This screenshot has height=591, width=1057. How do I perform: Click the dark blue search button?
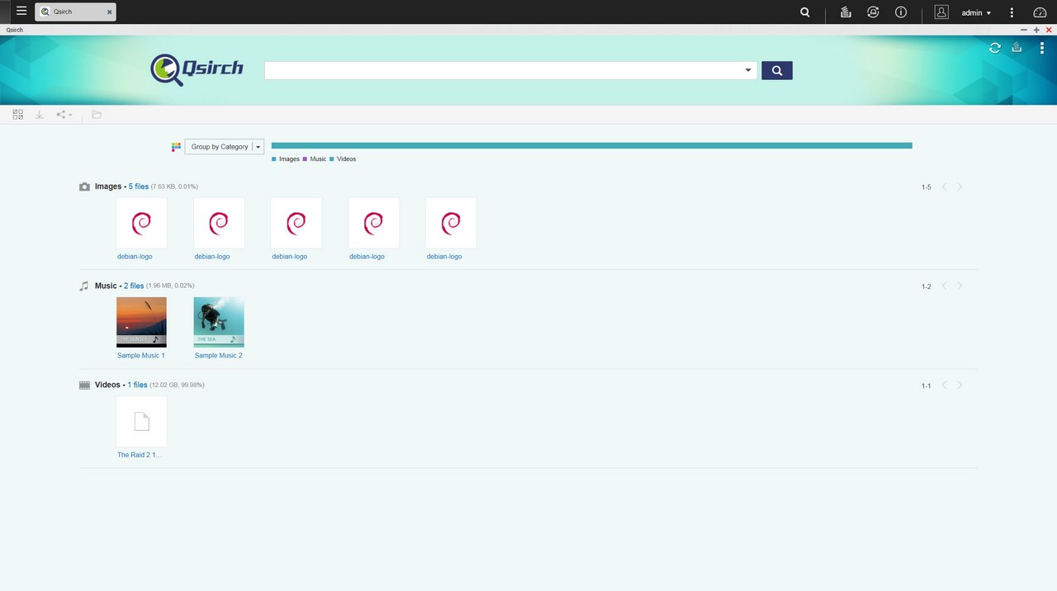[x=777, y=70]
